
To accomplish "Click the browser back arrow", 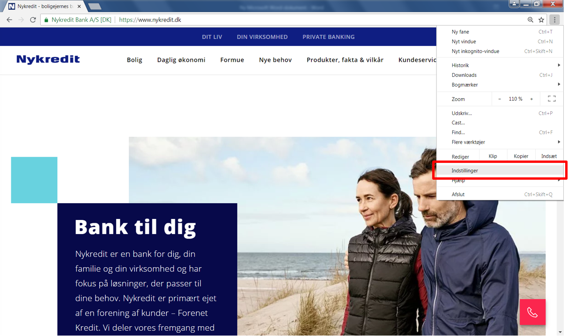I will coord(9,20).
